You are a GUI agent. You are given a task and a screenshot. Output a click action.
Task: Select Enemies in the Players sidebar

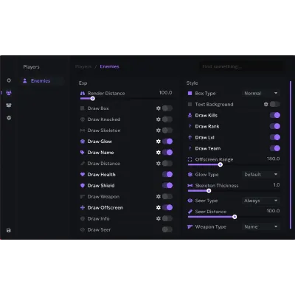(42, 80)
